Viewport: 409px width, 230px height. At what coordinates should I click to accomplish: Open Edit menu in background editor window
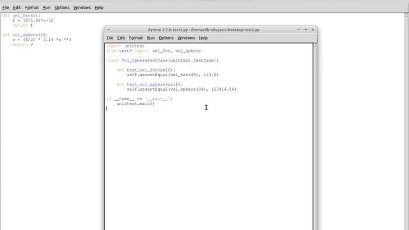(x=17, y=8)
